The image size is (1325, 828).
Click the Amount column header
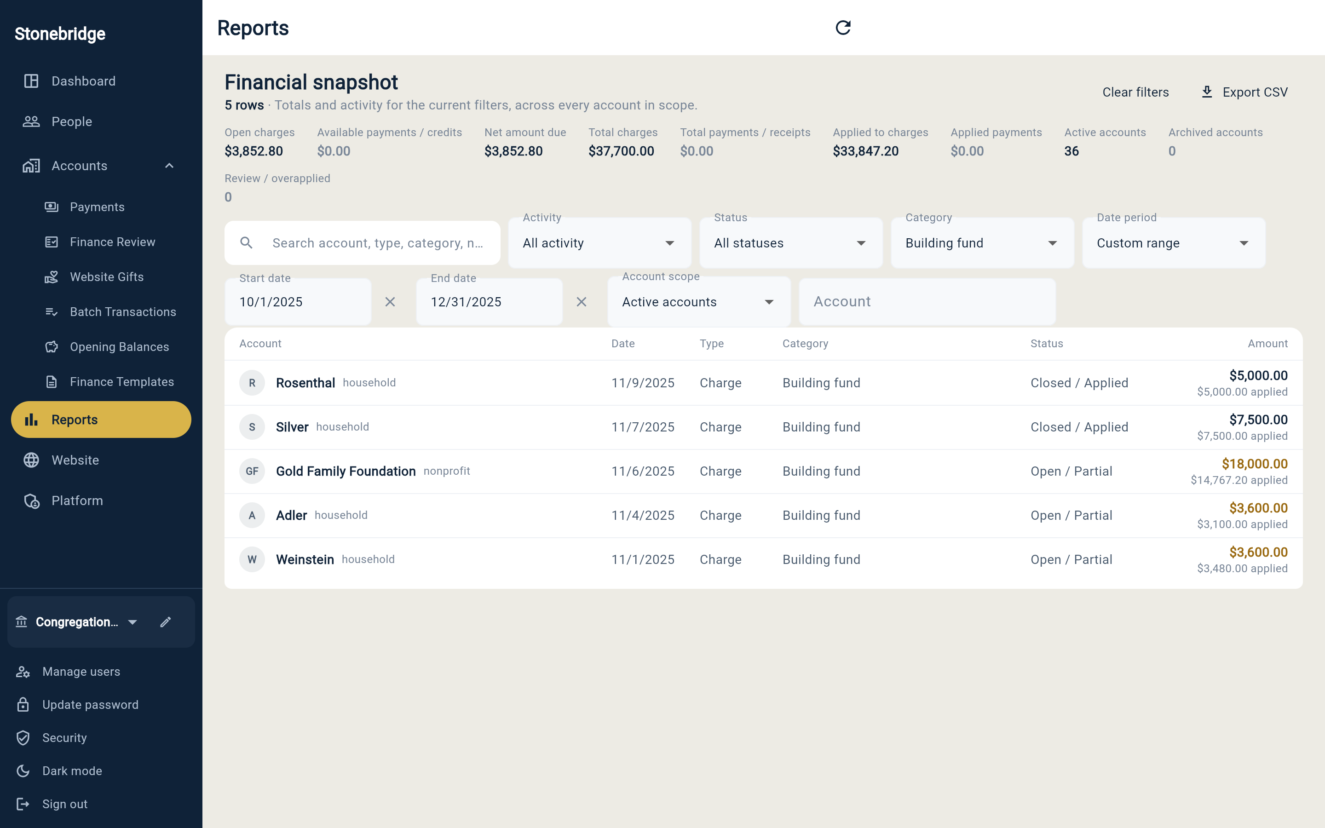1267,343
